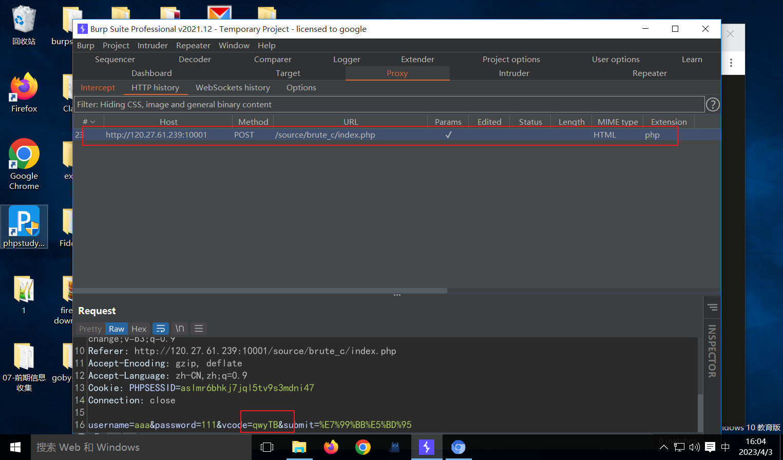
Task: Switch to the Logger tab
Action: pos(347,60)
